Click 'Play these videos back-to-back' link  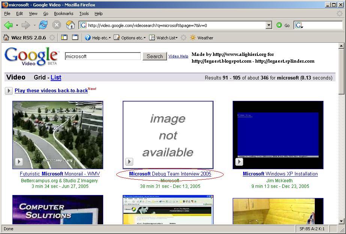click(x=51, y=91)
